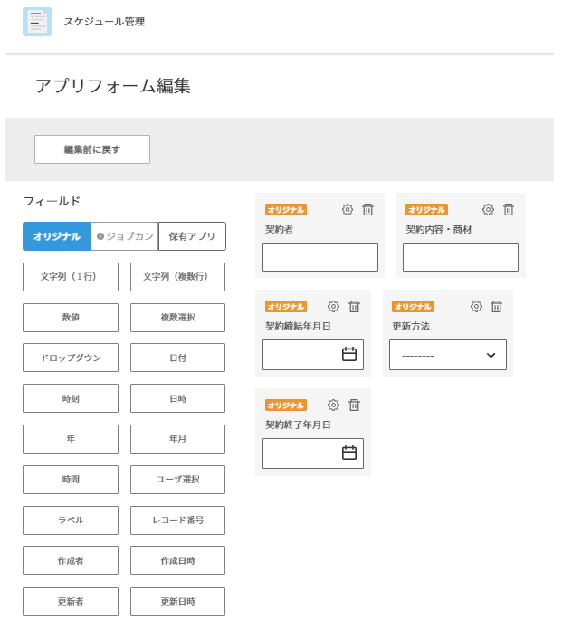The height and width of the screenshot is (621, 572).
Task: Open settings gear for 契約締結年月日 field
Action: pos(333,306)
